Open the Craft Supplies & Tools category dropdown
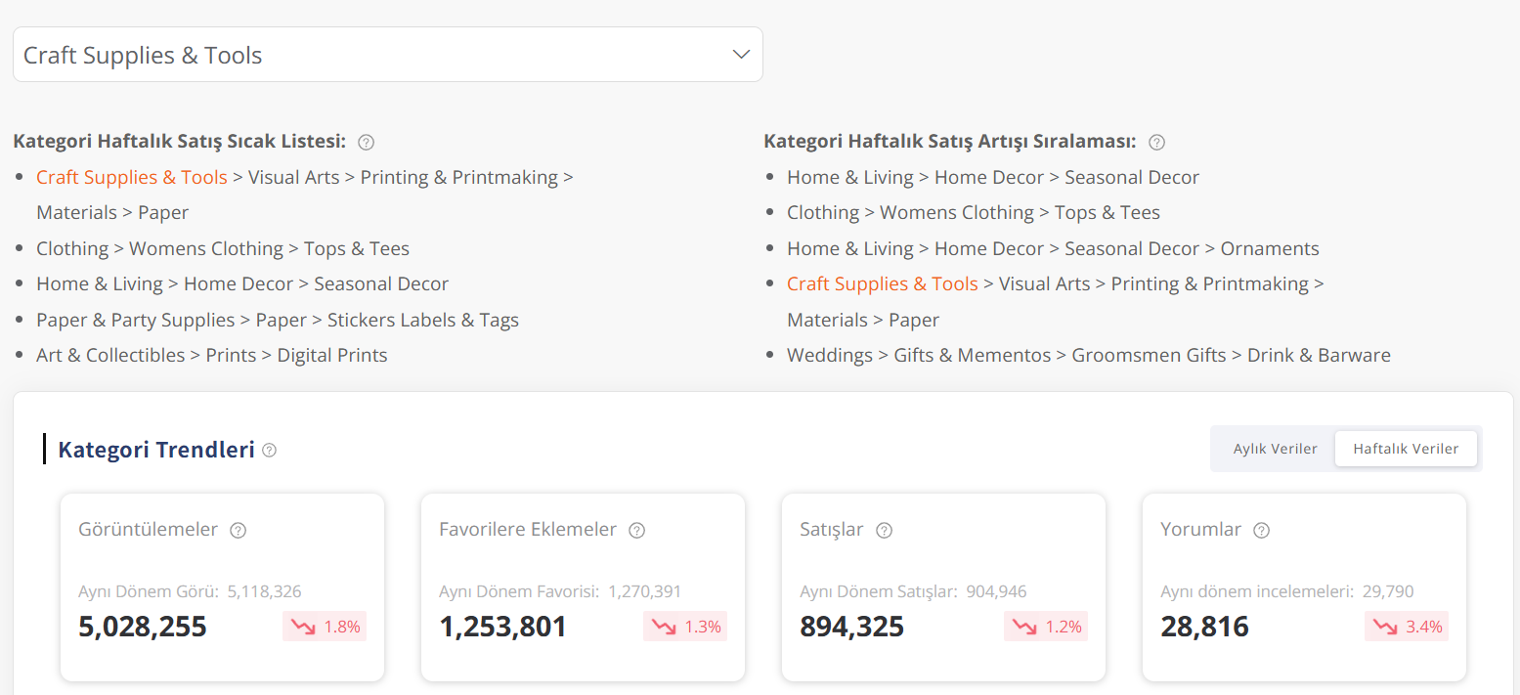The width and height of the screenshot is (1520, 695). (387, 55)
